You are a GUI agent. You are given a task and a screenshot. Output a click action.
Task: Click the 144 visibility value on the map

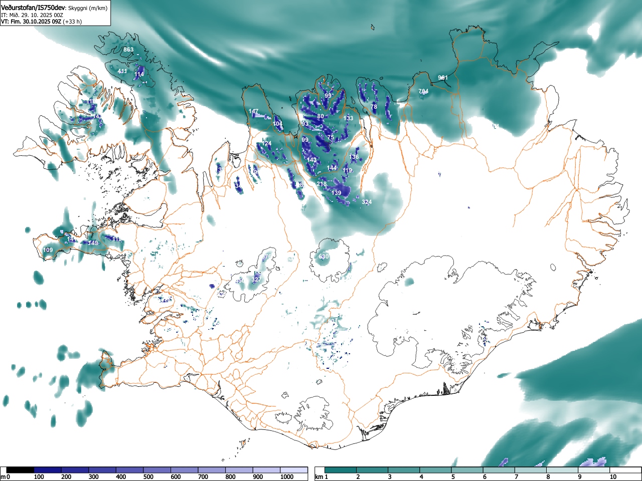point(332,168)
